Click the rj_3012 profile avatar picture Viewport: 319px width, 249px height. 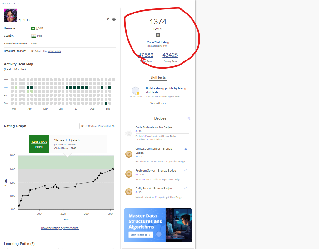click(x=11, y=15)
